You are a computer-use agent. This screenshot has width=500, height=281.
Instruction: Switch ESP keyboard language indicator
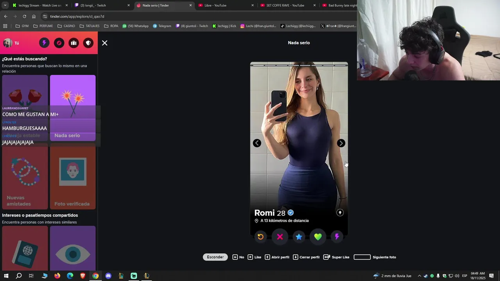coord(464,276)
